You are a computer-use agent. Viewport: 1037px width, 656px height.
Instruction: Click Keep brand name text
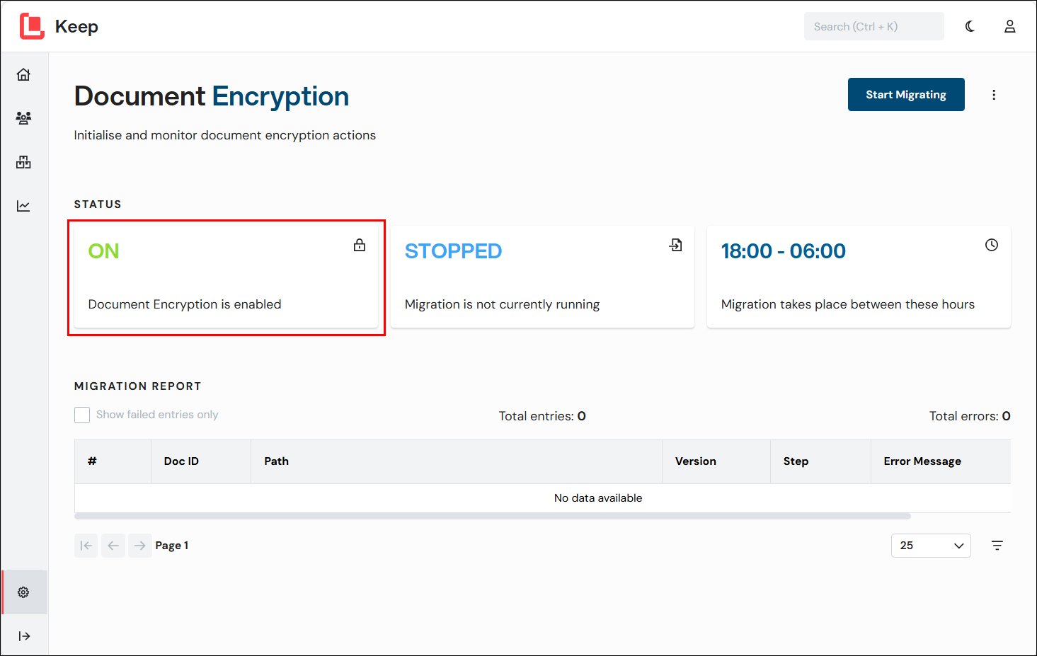coord(76,27)
